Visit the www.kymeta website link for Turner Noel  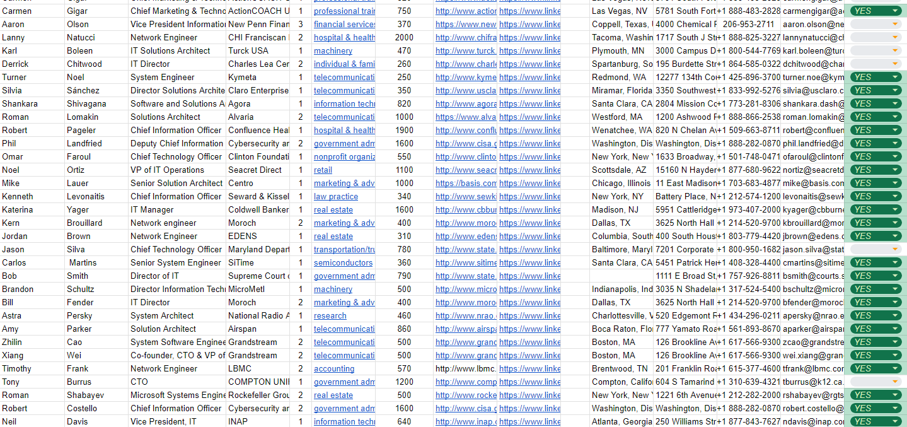point(466,77)
